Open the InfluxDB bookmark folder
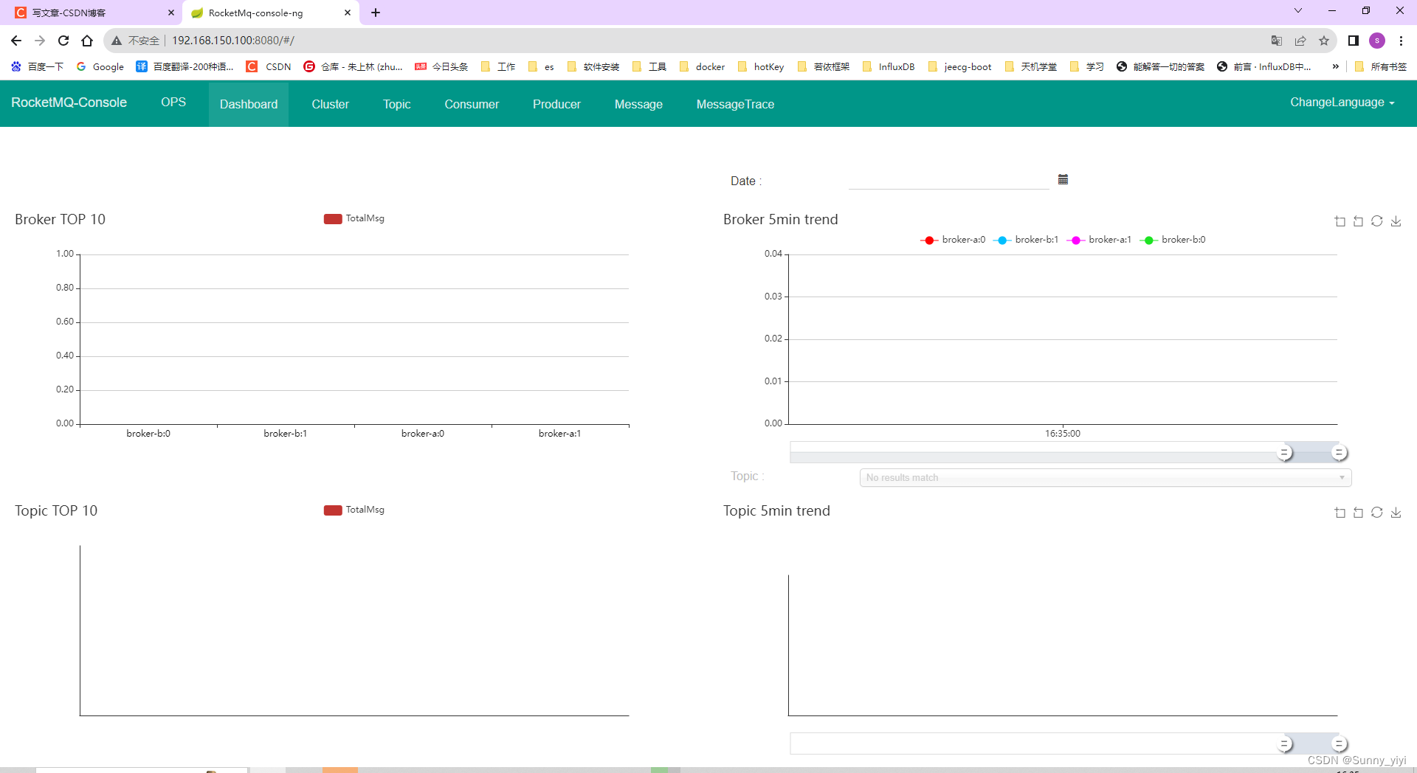The image size is (1417, 773). pos(889,66)
